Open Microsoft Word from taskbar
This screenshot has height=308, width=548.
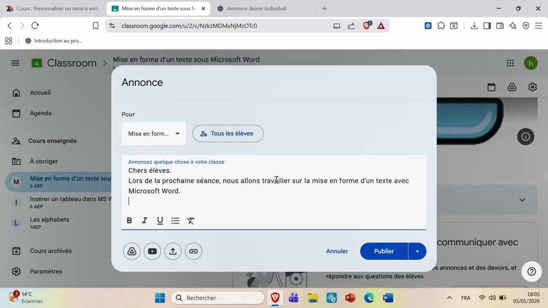click(x=388, y=298)
